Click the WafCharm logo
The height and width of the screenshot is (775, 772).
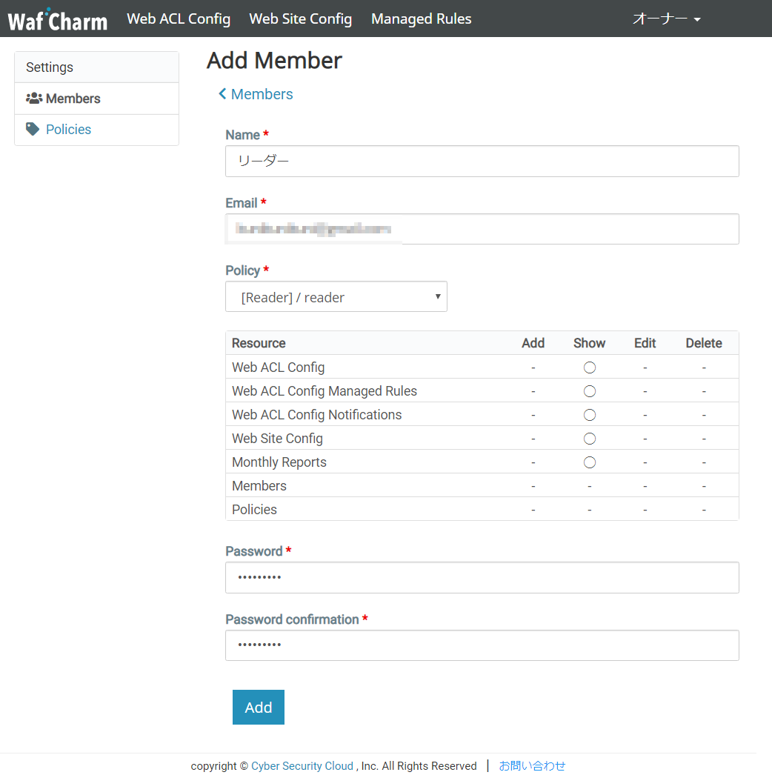tap(58, 19)
